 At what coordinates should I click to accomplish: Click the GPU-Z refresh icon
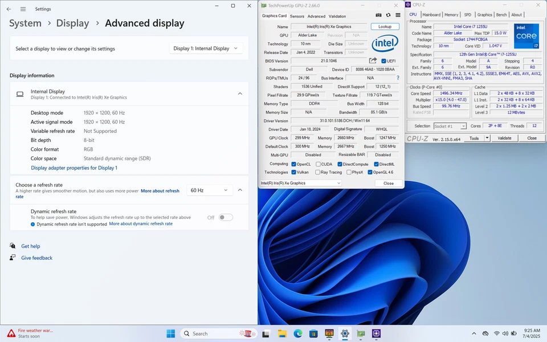(388, 15)
